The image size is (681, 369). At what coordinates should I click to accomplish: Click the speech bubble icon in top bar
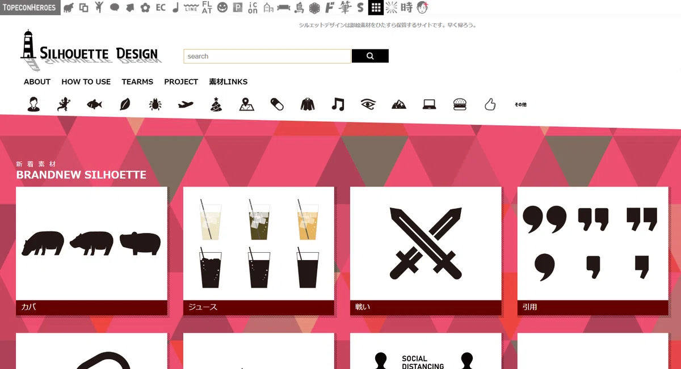point(115,7)
